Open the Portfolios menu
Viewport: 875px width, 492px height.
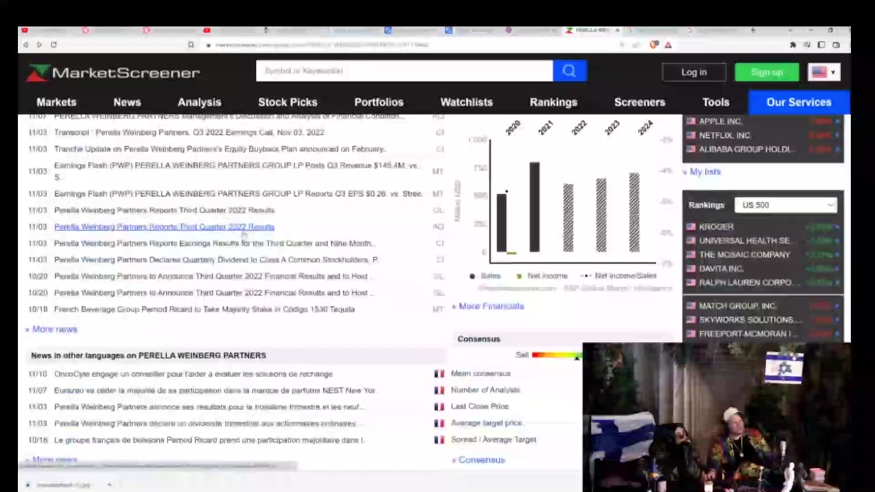tap(379, 102)
